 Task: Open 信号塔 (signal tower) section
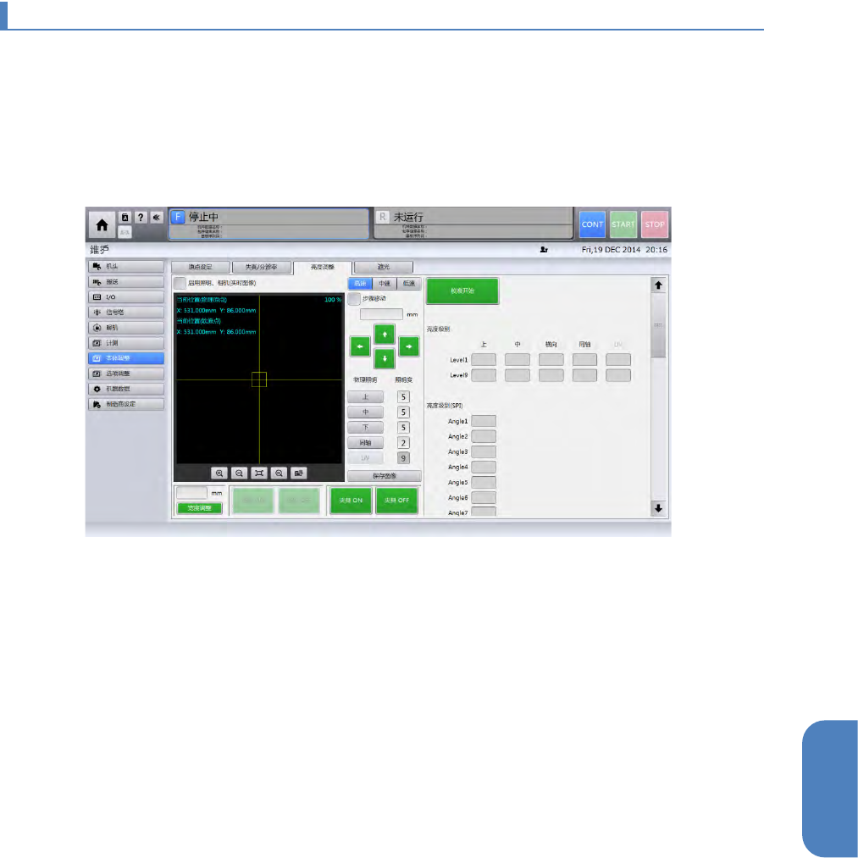[x=126, y=313]
